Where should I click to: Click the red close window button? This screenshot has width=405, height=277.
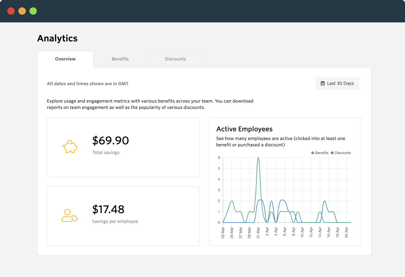(11, 11)
